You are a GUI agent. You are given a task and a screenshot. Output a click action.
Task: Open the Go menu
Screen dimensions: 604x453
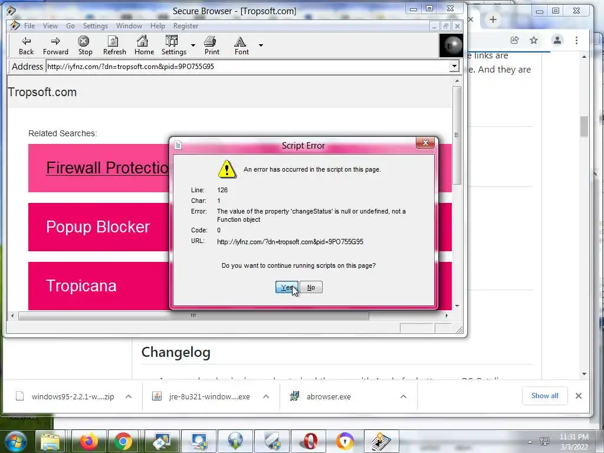(x=70, y=26)
